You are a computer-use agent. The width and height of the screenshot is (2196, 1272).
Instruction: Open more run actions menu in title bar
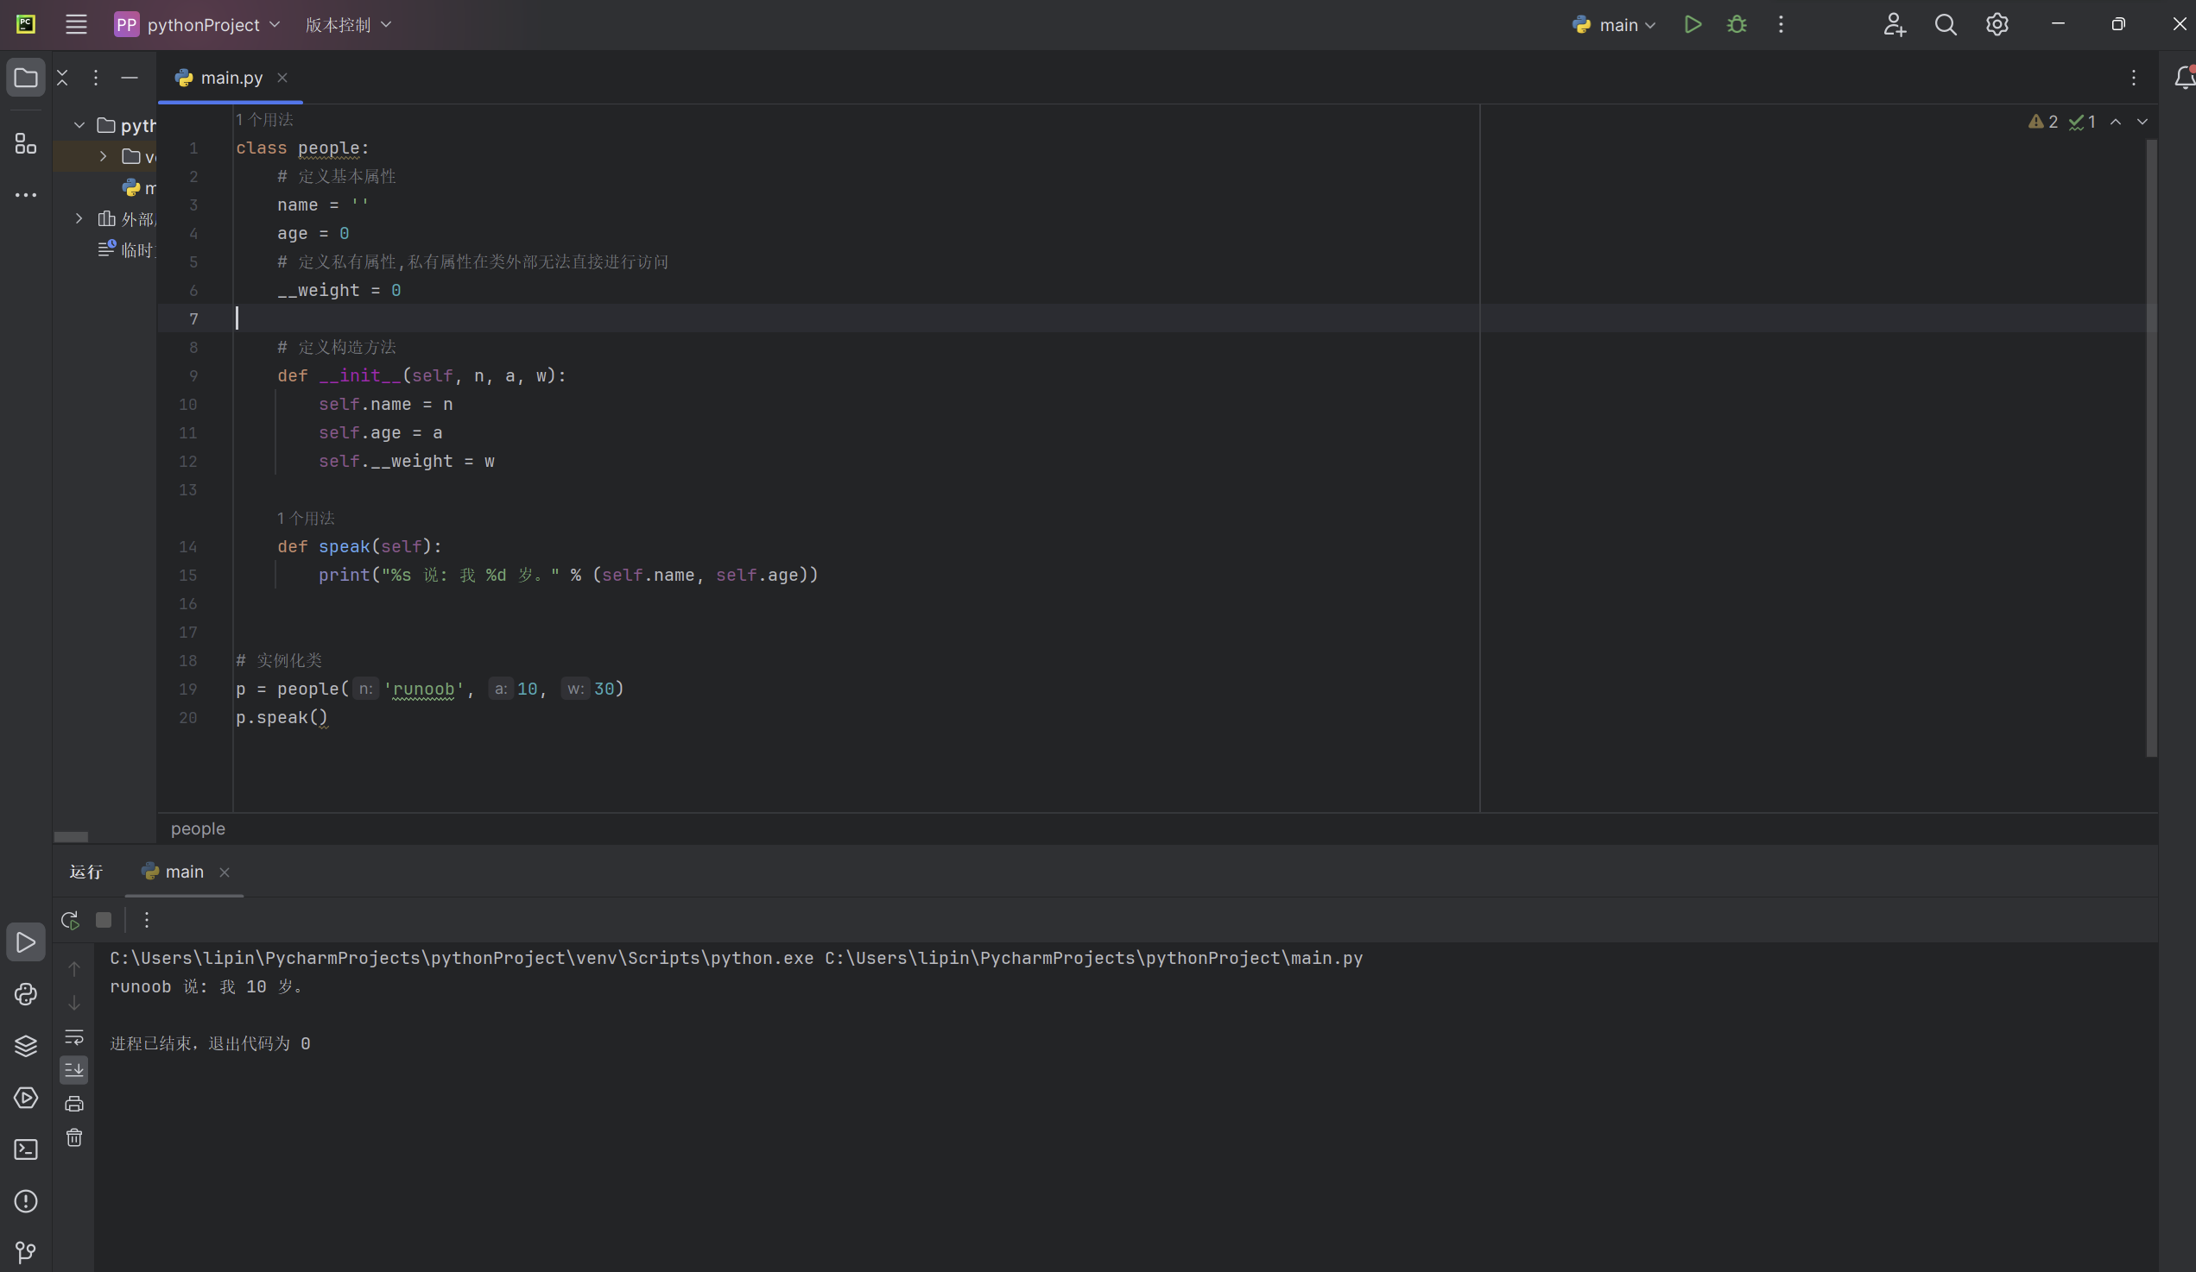1781,24
